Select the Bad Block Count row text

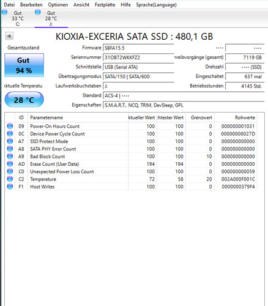pyautogui.click(x=47, y=157)
